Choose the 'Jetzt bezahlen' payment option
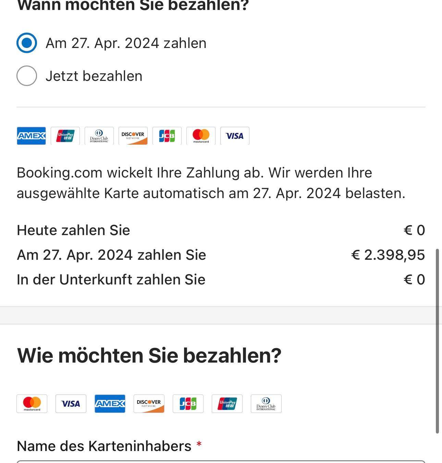Viewport: 442px width, 463px height. pos(26,76)
